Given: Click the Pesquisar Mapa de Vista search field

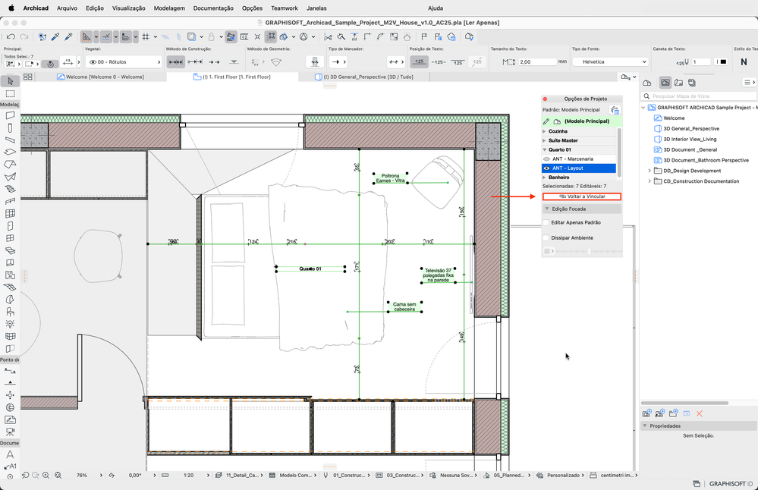Looking at the screenshot, I should [699, 96].
